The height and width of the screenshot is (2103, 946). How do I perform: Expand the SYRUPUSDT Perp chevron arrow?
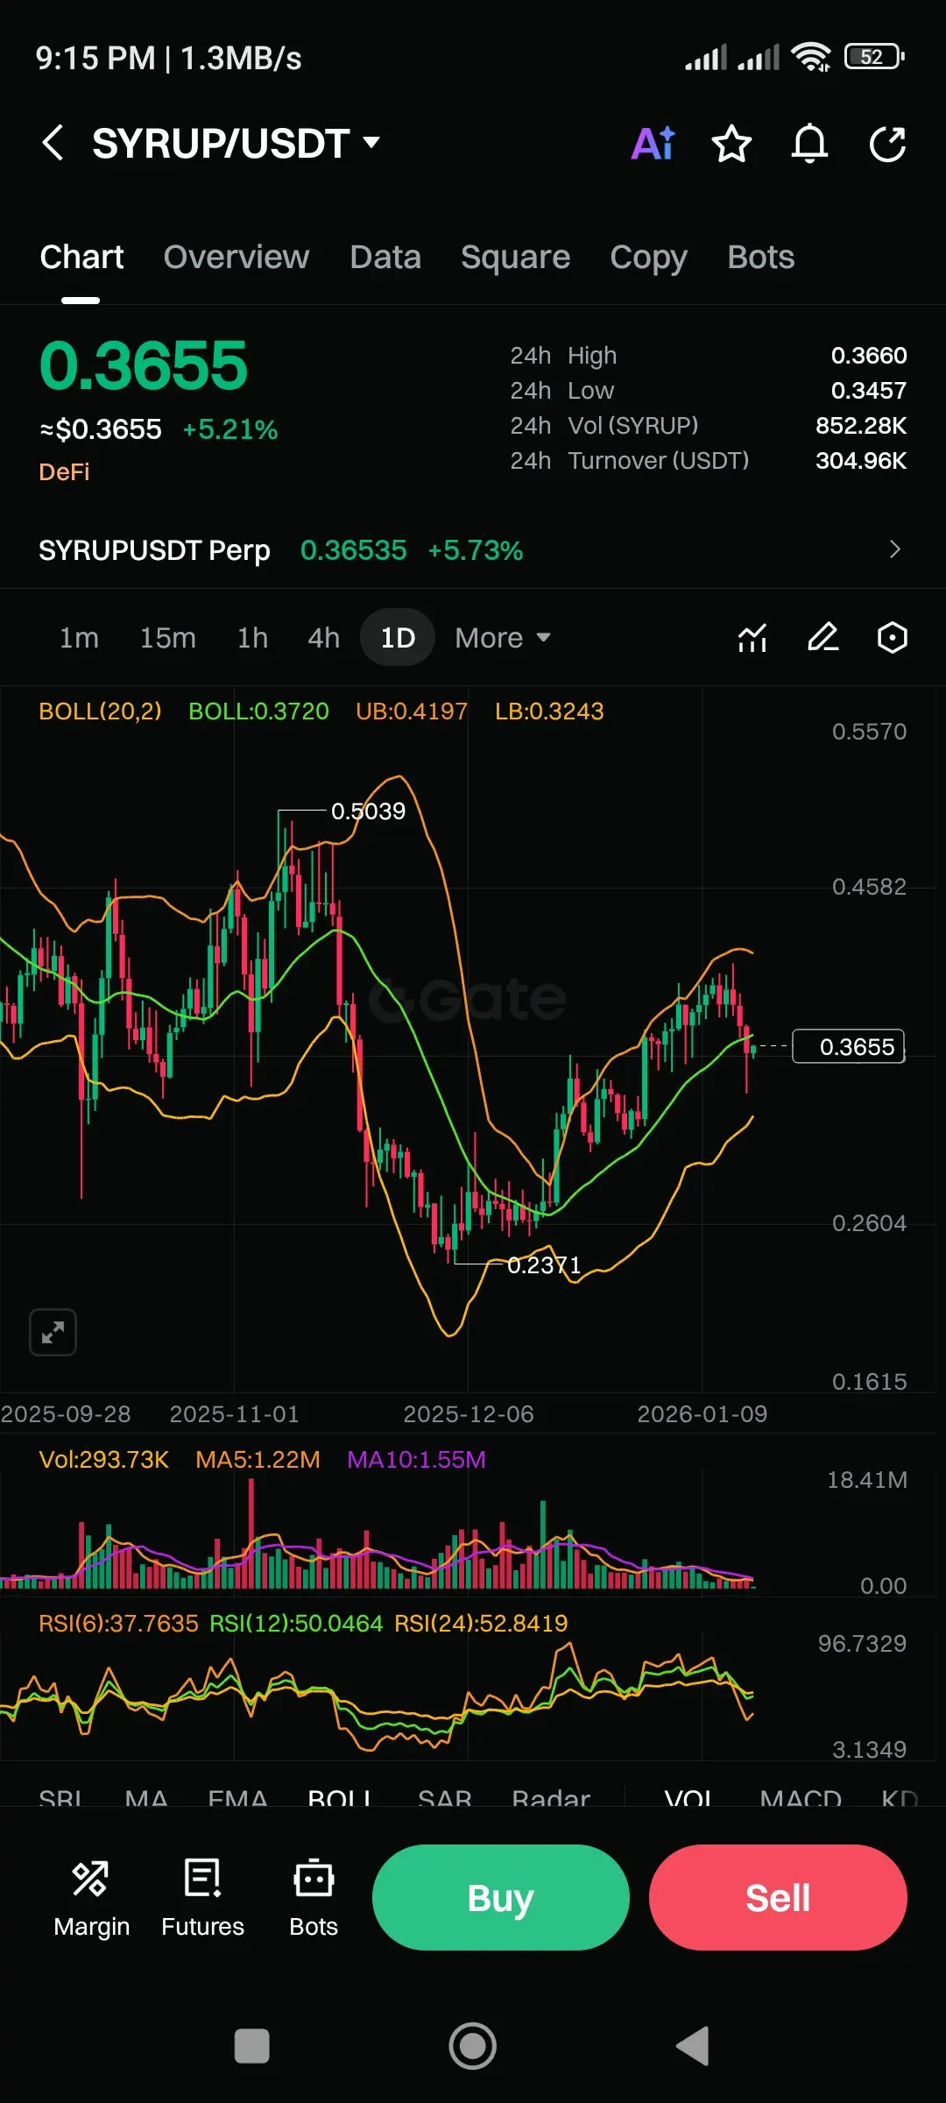894,549
